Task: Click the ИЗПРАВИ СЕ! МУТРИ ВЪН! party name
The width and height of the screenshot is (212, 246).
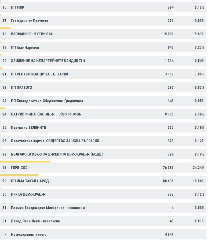Action: click(x=33, y=34)
